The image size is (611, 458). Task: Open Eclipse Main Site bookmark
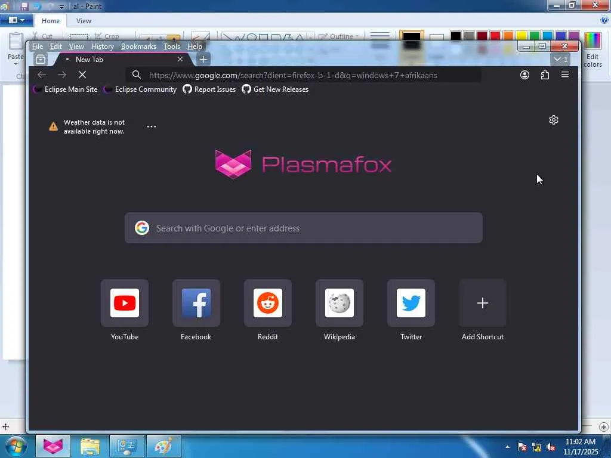[x=66, y=89]
